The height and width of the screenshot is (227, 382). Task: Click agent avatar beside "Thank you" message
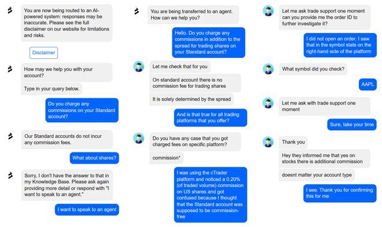point(268,142)
